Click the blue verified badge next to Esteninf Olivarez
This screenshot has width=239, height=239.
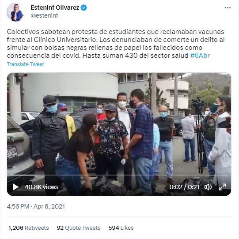pyautogui.click(x=83, y=7)
